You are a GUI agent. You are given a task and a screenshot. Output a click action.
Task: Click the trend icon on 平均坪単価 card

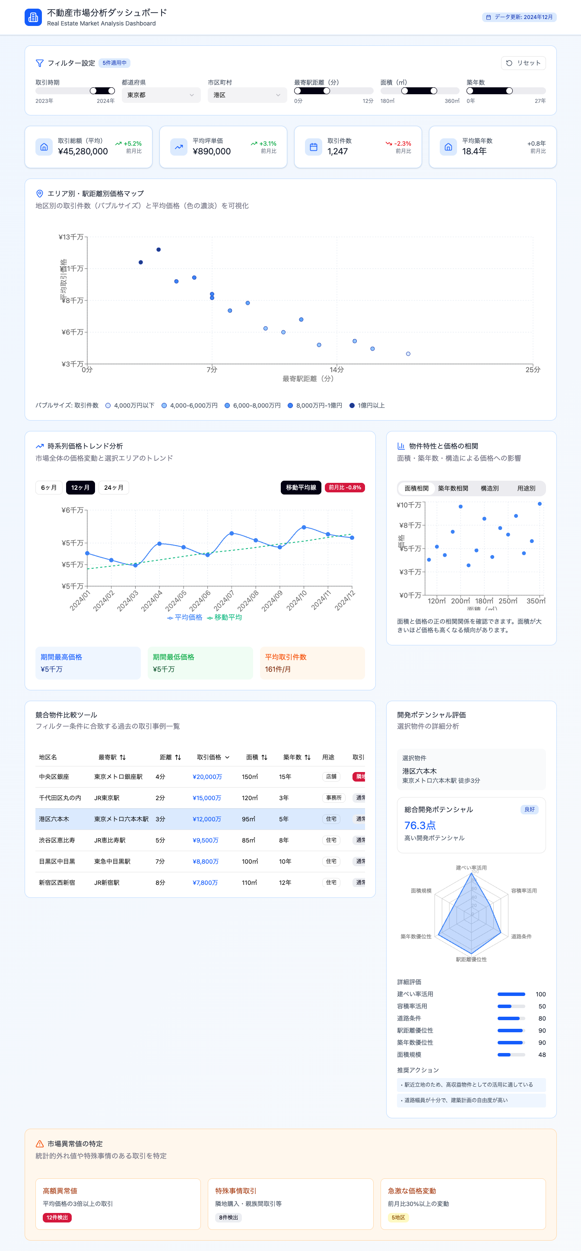pos(179,147)
